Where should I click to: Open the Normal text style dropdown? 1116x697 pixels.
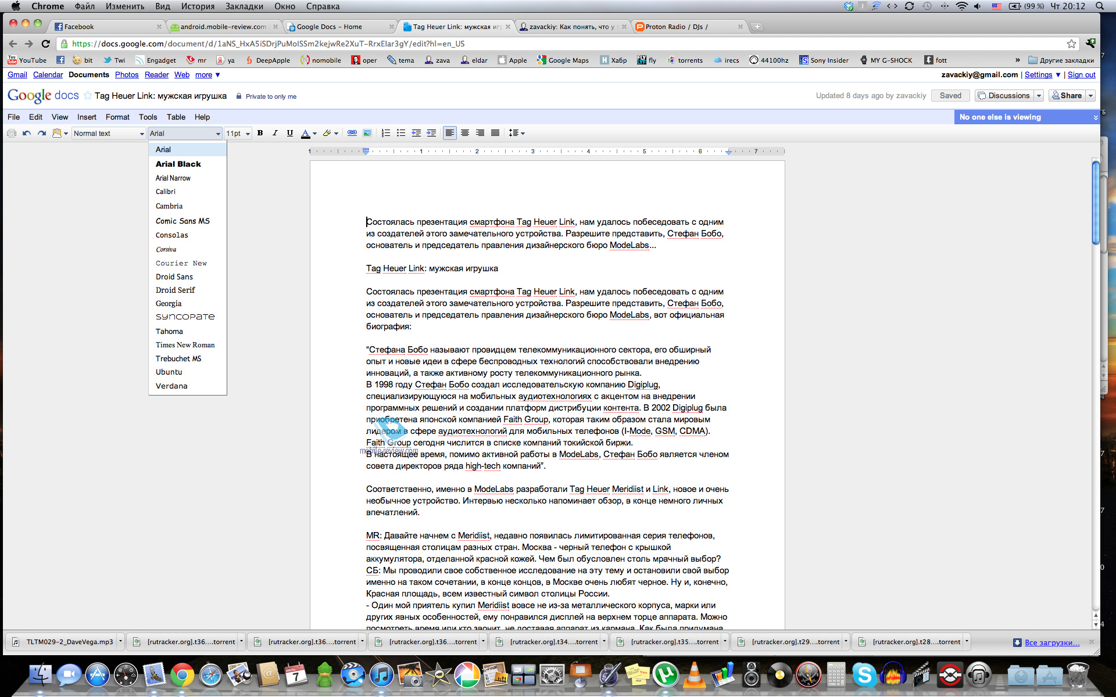tap(109, 133)
